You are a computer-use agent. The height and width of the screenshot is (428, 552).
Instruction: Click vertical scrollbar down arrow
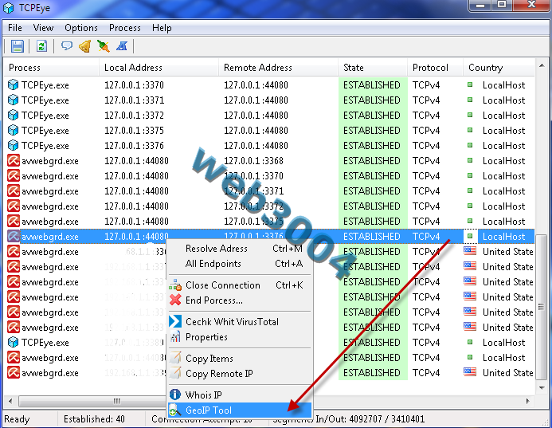click(542, 388)
